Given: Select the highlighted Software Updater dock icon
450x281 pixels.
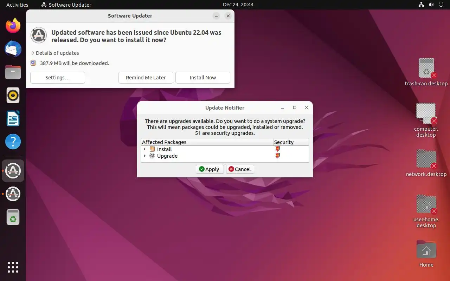Looking at the screenshot, I should [x=13, y=171].
